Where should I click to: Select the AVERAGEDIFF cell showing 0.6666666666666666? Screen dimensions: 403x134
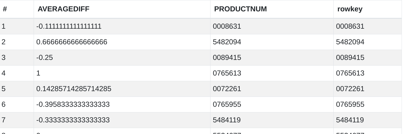point(72,42)
